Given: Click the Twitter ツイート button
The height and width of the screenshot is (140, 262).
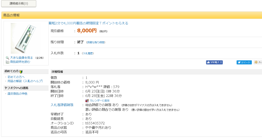Looking at the screenshot, I should [x=244, y=62].
